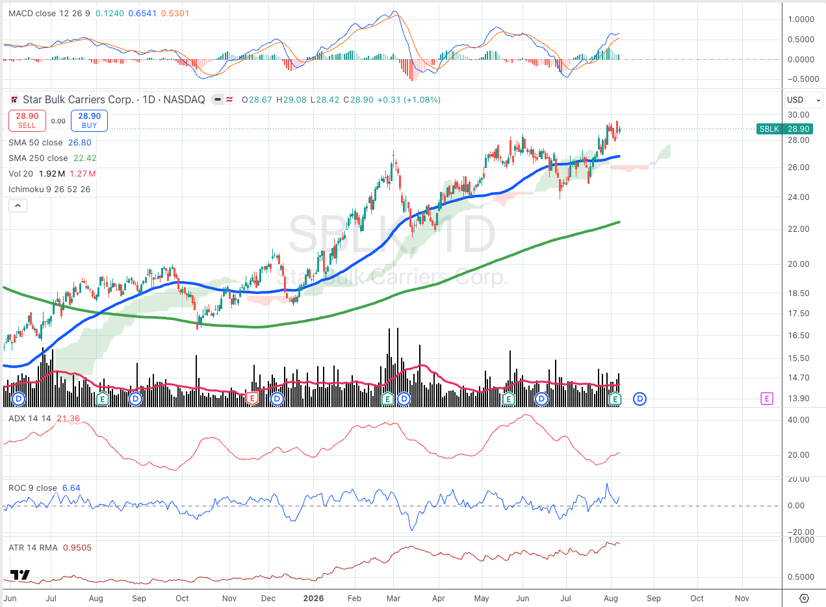
Task: Click the BUY 28.90 button
Action: click(89, 121)
